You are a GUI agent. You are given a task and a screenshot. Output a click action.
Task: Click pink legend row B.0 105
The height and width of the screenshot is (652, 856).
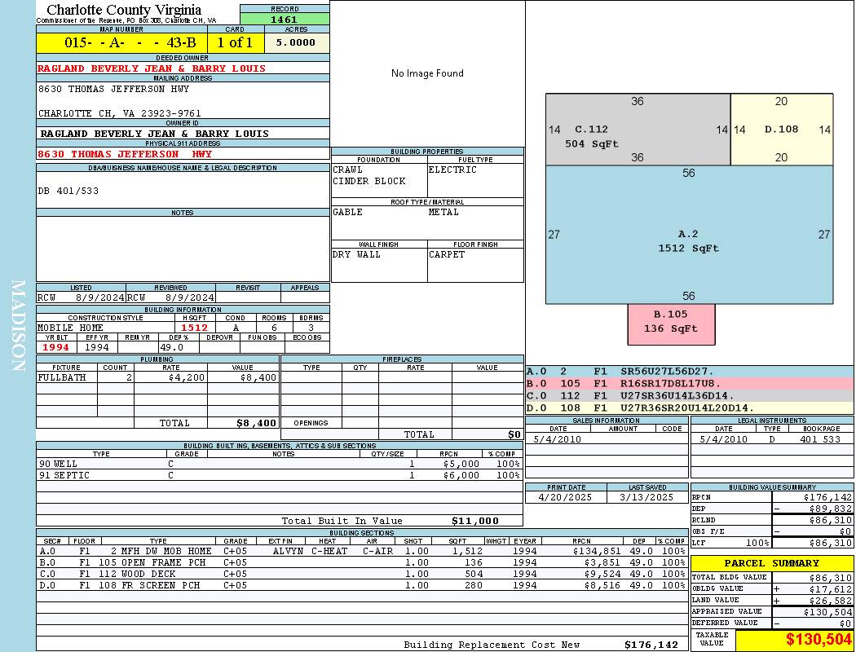click(690, 384)
